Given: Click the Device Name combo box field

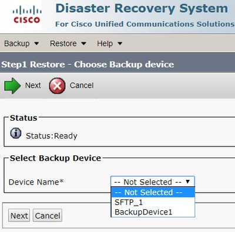Looking at the screenshot, I should pos(153,182).
